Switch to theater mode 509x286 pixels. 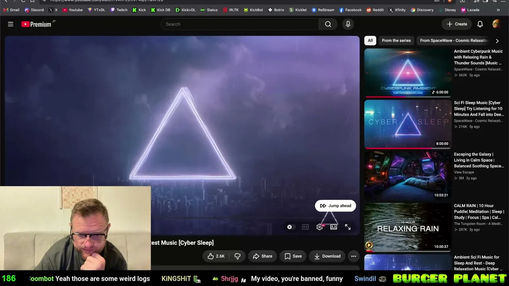tap(334, 227)
